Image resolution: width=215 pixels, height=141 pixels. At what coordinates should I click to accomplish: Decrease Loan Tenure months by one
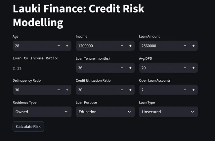click(122, 68)
